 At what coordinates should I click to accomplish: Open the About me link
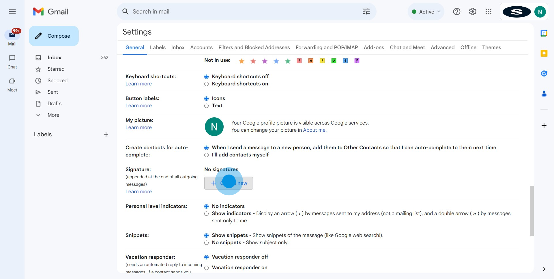pos(314,130)
